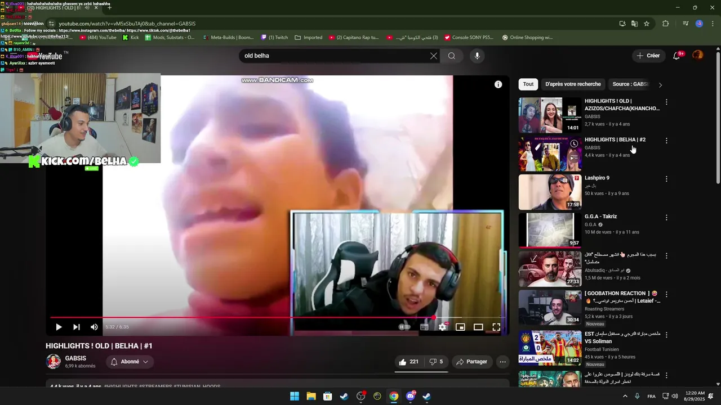
Task: Dislike the video (5 dislikes)
Action: pyautogui.click(x=436, y=362)
